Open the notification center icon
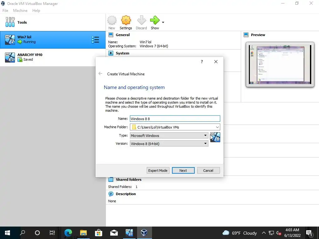The width and height of the screenshot is (319, 239). coord(309,233)
